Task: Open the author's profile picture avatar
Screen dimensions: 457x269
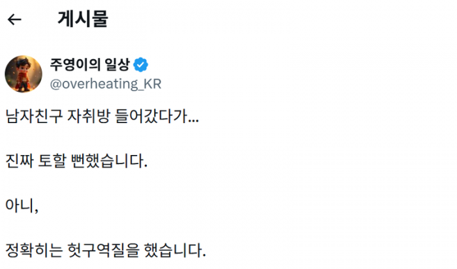Action: click(x=24, y=74)
